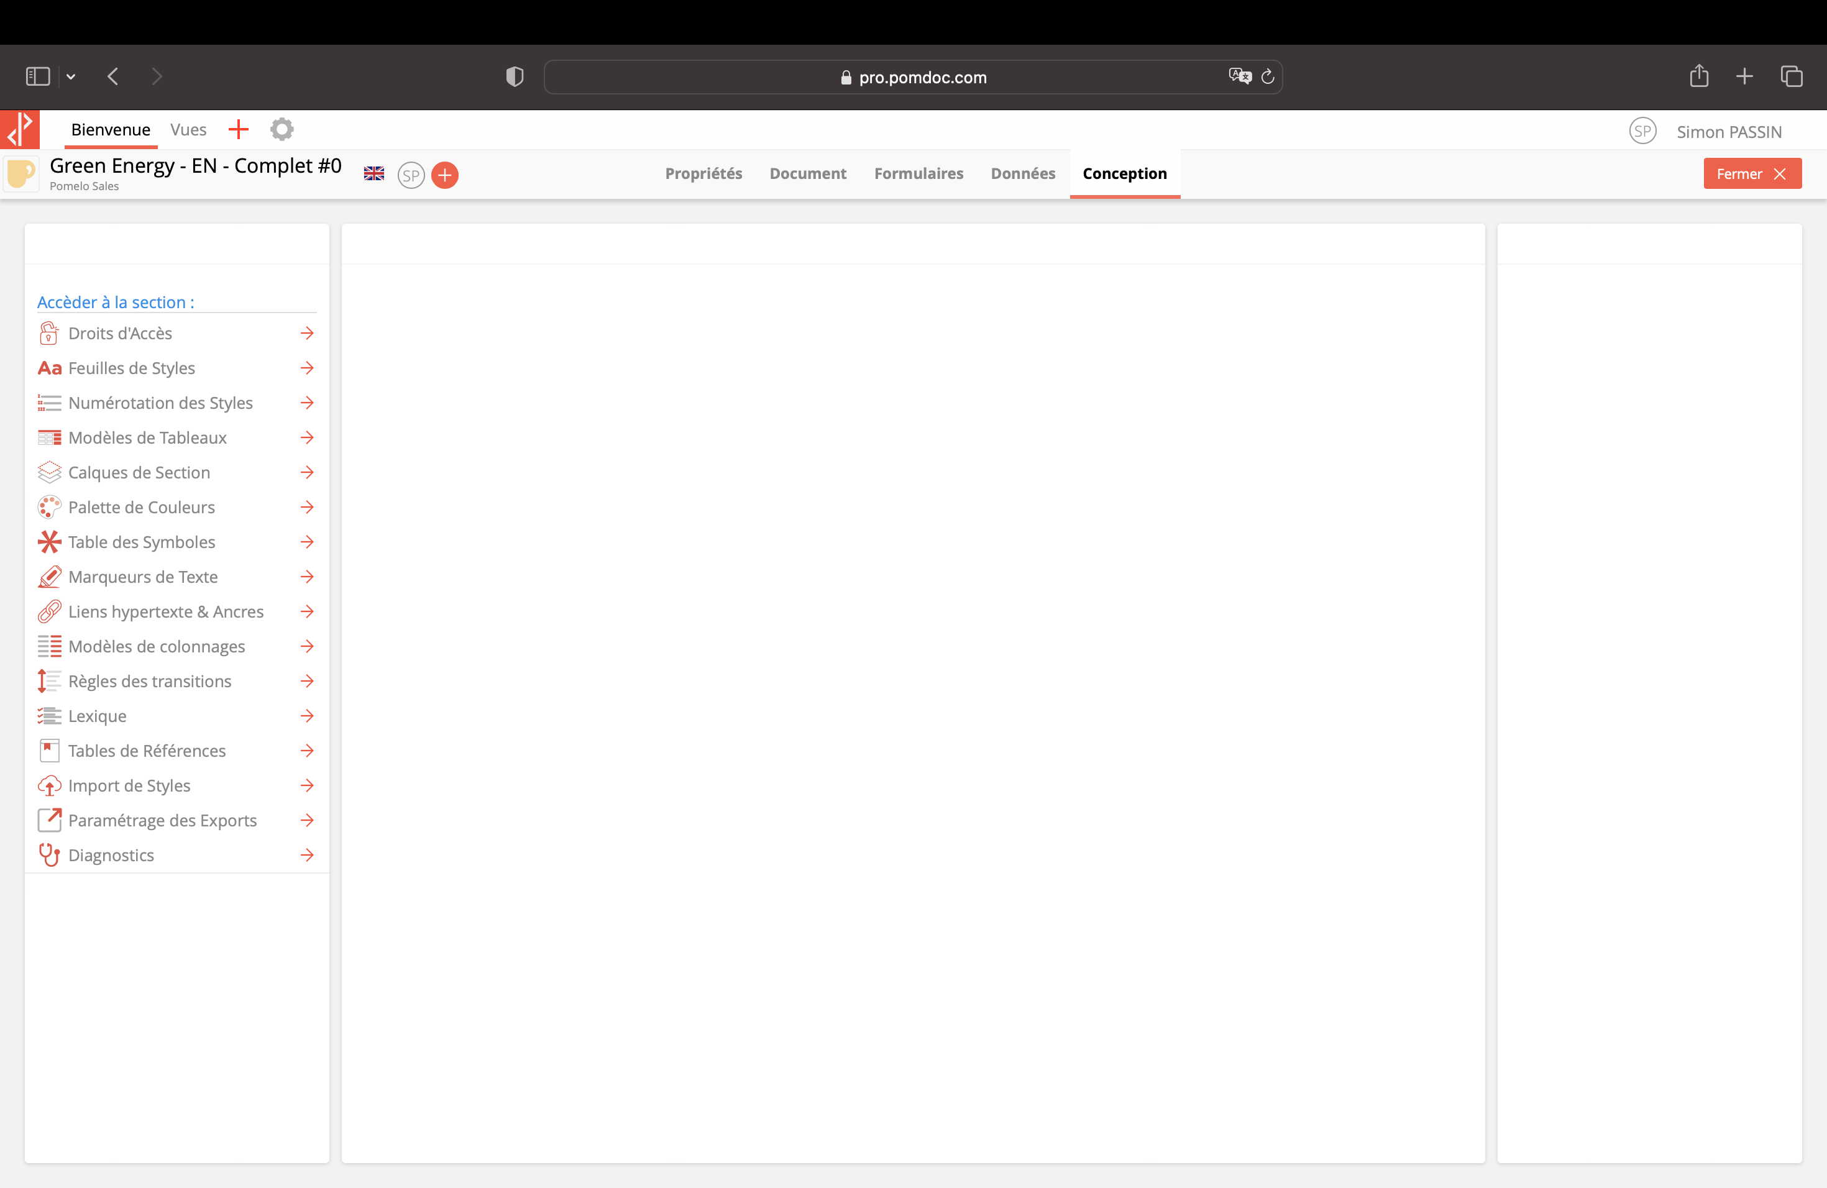1827x1188 pixels.
Task: Click the Droits d'Accès lock icon
Action: tap(48, 333)
